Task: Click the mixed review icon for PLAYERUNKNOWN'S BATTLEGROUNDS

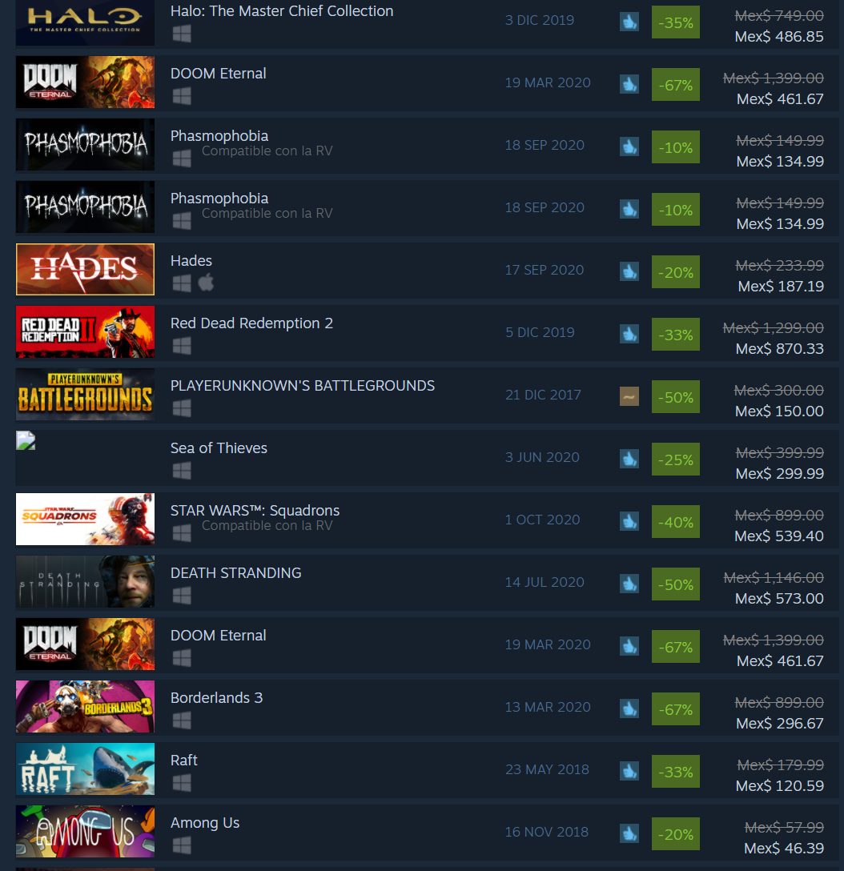Action: pyautogui.click(x=629, y=396)
